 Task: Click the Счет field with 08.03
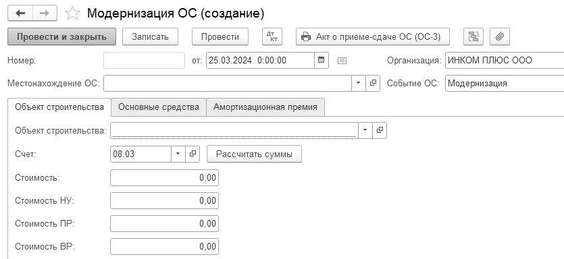click(x=140, y=154)
